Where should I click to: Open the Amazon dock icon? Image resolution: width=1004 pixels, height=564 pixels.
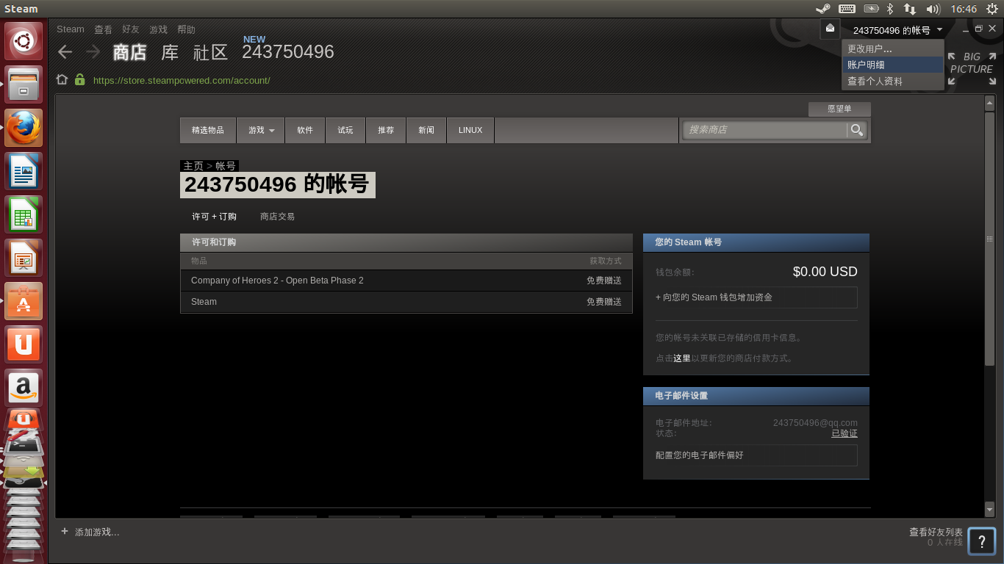coord(24,387)
